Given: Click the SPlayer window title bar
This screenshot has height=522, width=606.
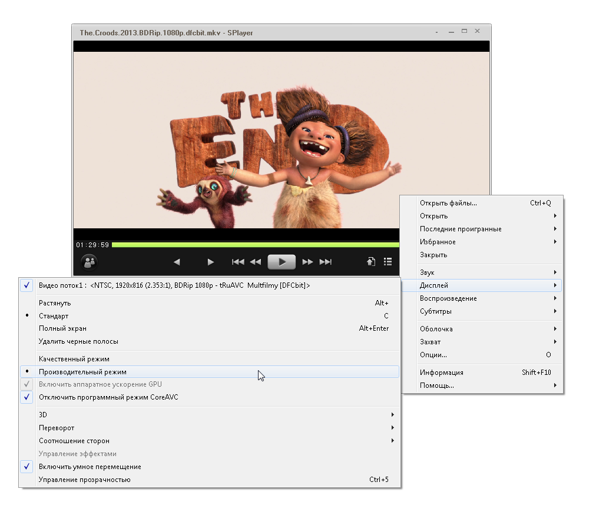Looking at the screenshot, I should (282, 33).
